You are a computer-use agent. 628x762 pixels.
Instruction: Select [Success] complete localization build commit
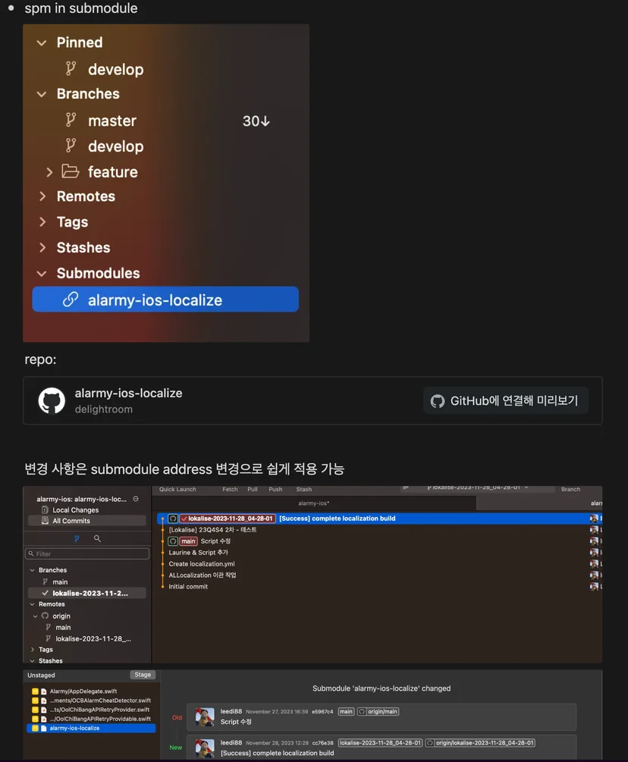tap(338, 519)
